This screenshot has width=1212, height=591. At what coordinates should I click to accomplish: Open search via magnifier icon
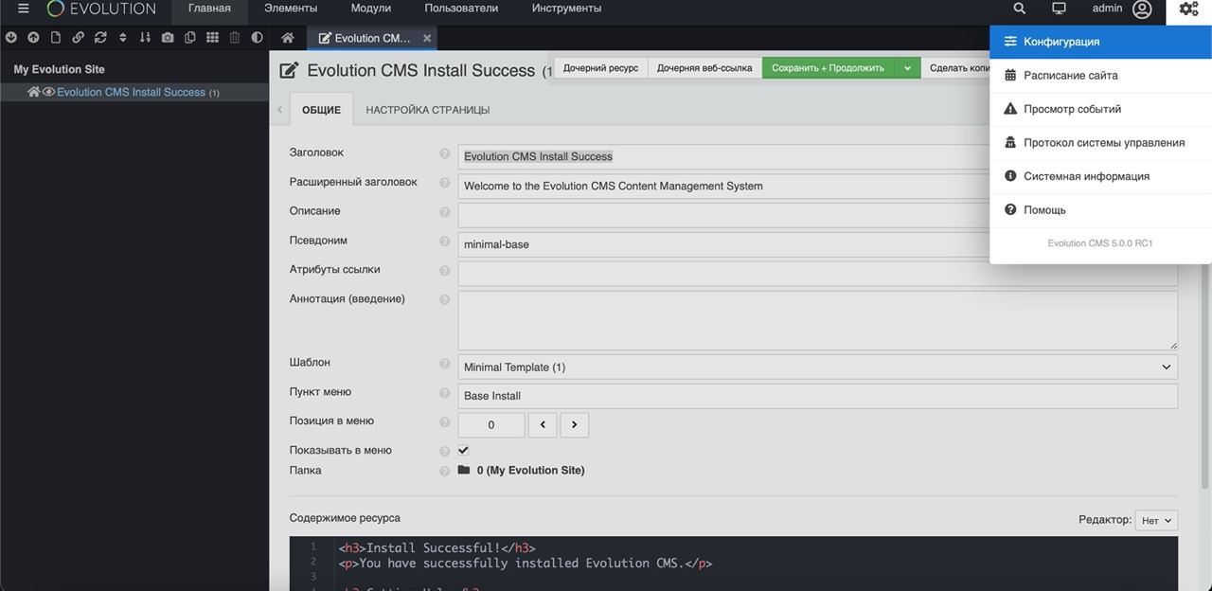(x=1020, y=9)
